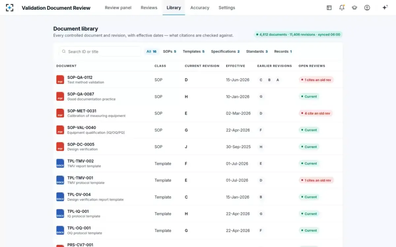Click the Open Reviews column header
396x247 pixels.
pos(312,66)
